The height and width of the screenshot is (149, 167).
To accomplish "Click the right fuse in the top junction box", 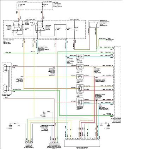I will point(42,5).
